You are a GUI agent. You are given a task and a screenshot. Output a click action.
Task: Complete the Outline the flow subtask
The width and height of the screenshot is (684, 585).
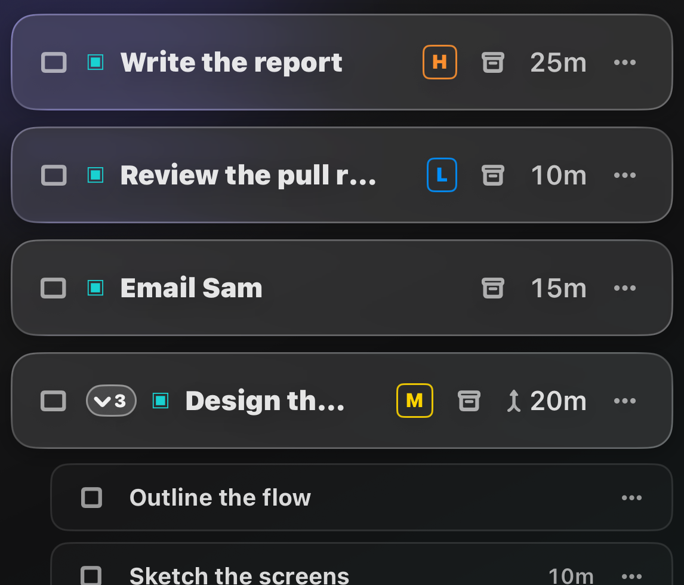tap(91, 498)
